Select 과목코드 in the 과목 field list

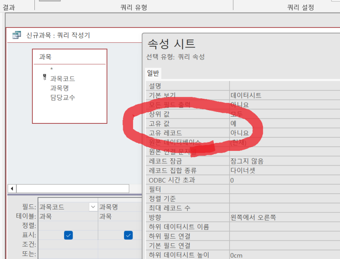pos(62,78)
